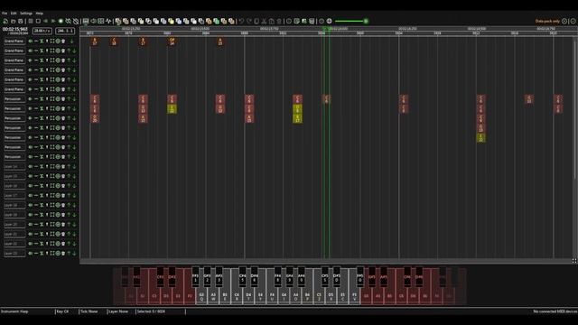Select the yellow Bell instrument in the toolbar
This screenshot has width=578, height=325.
pyautogui.click(x=171, y=22)
